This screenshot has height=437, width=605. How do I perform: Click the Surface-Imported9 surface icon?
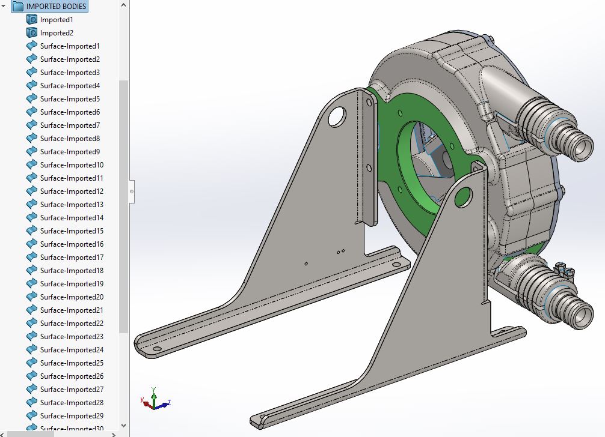32,151
